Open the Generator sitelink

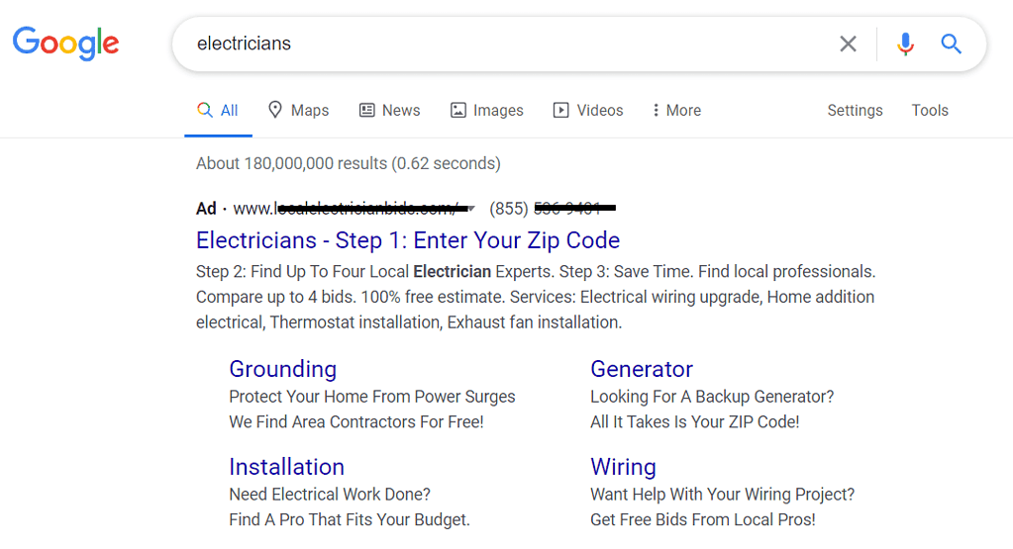(642, 369)
